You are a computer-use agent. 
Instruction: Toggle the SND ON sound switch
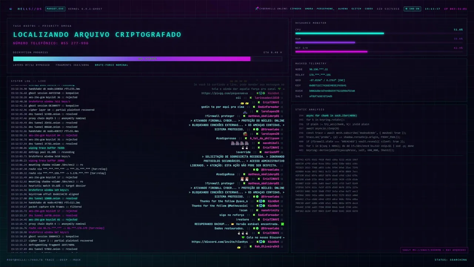click(412, 9)
